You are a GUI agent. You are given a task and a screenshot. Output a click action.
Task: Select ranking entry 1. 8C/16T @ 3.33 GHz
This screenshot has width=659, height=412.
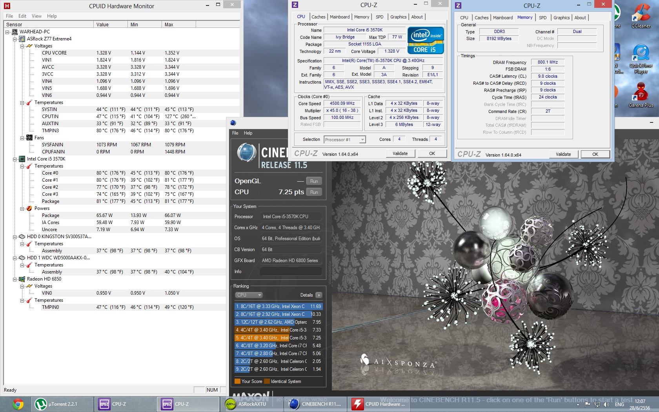[279, 306]
